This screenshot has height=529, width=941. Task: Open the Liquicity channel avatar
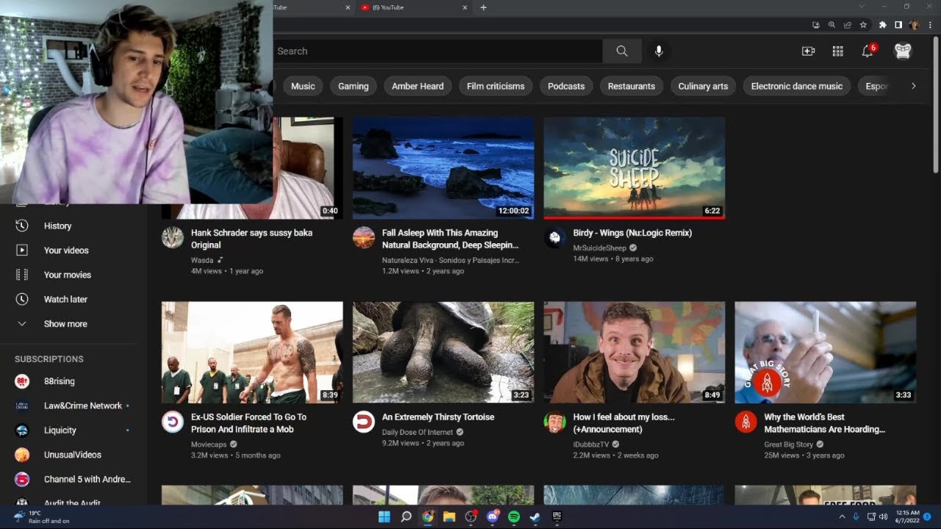tap(22, 430)
